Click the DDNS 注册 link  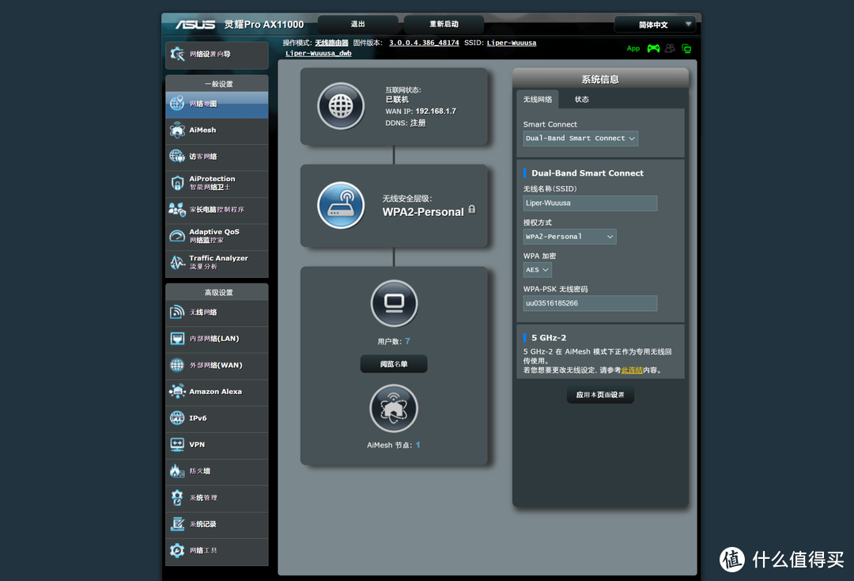click(418, 123)
